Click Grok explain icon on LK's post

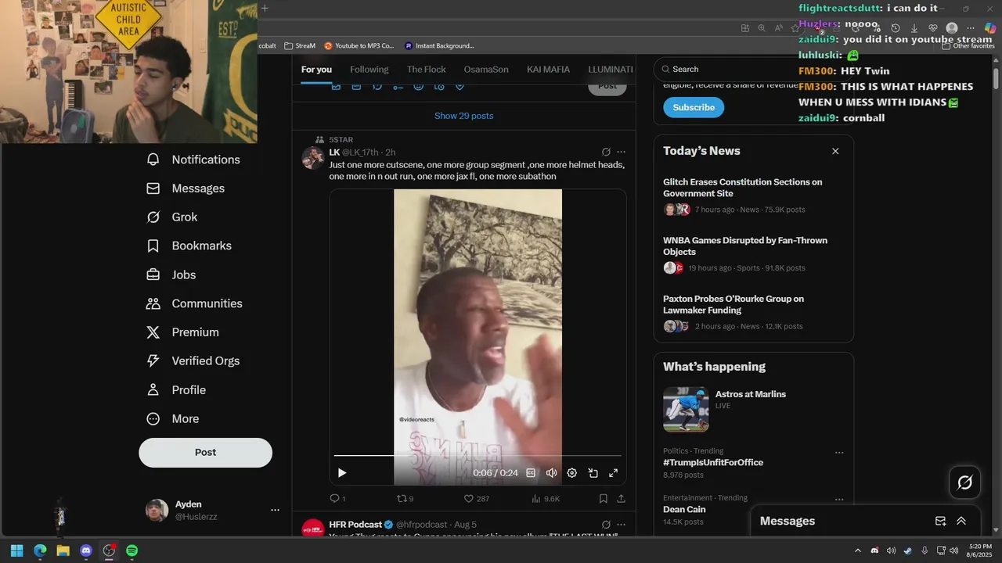pyautogui.click(x=606, y=152)
